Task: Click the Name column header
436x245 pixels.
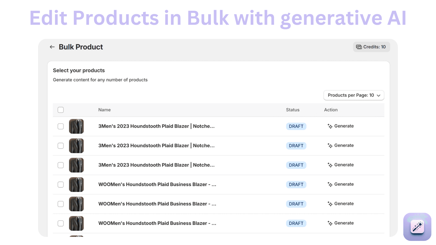Action: click(104, 110)
